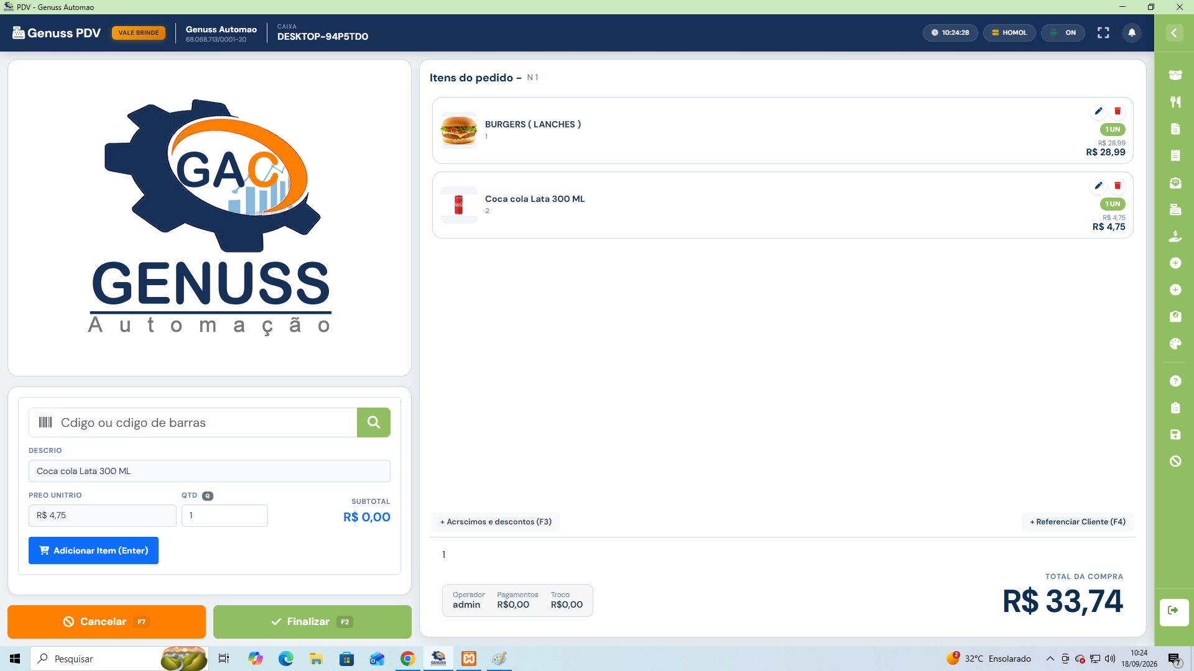Open the color palette sidebar icon
1194x671 pixels.
[1175, 344]
